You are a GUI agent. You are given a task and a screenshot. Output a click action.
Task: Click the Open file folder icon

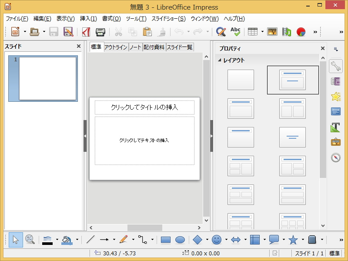[x=34, y=32]
